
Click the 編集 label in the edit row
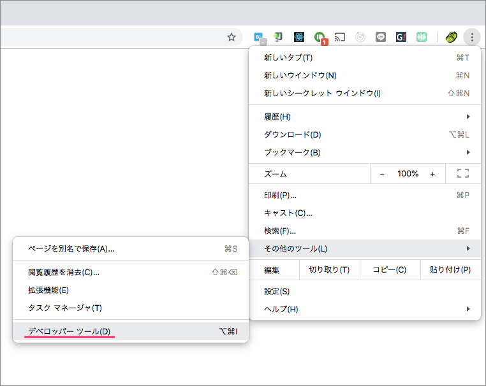pos(272,270)
